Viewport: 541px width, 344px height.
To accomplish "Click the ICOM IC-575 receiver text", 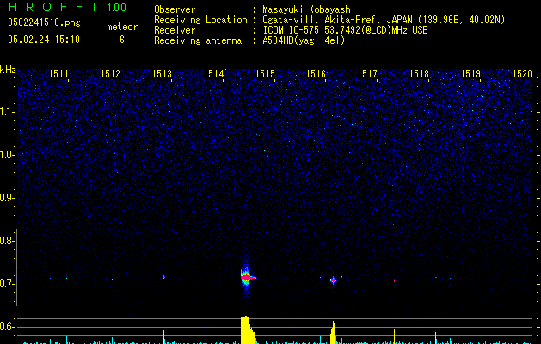I will point(346,30).
